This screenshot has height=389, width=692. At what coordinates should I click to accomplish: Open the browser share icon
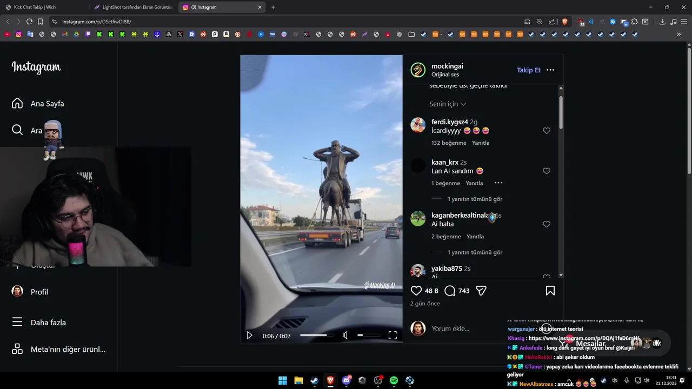[x=551, y=22]
